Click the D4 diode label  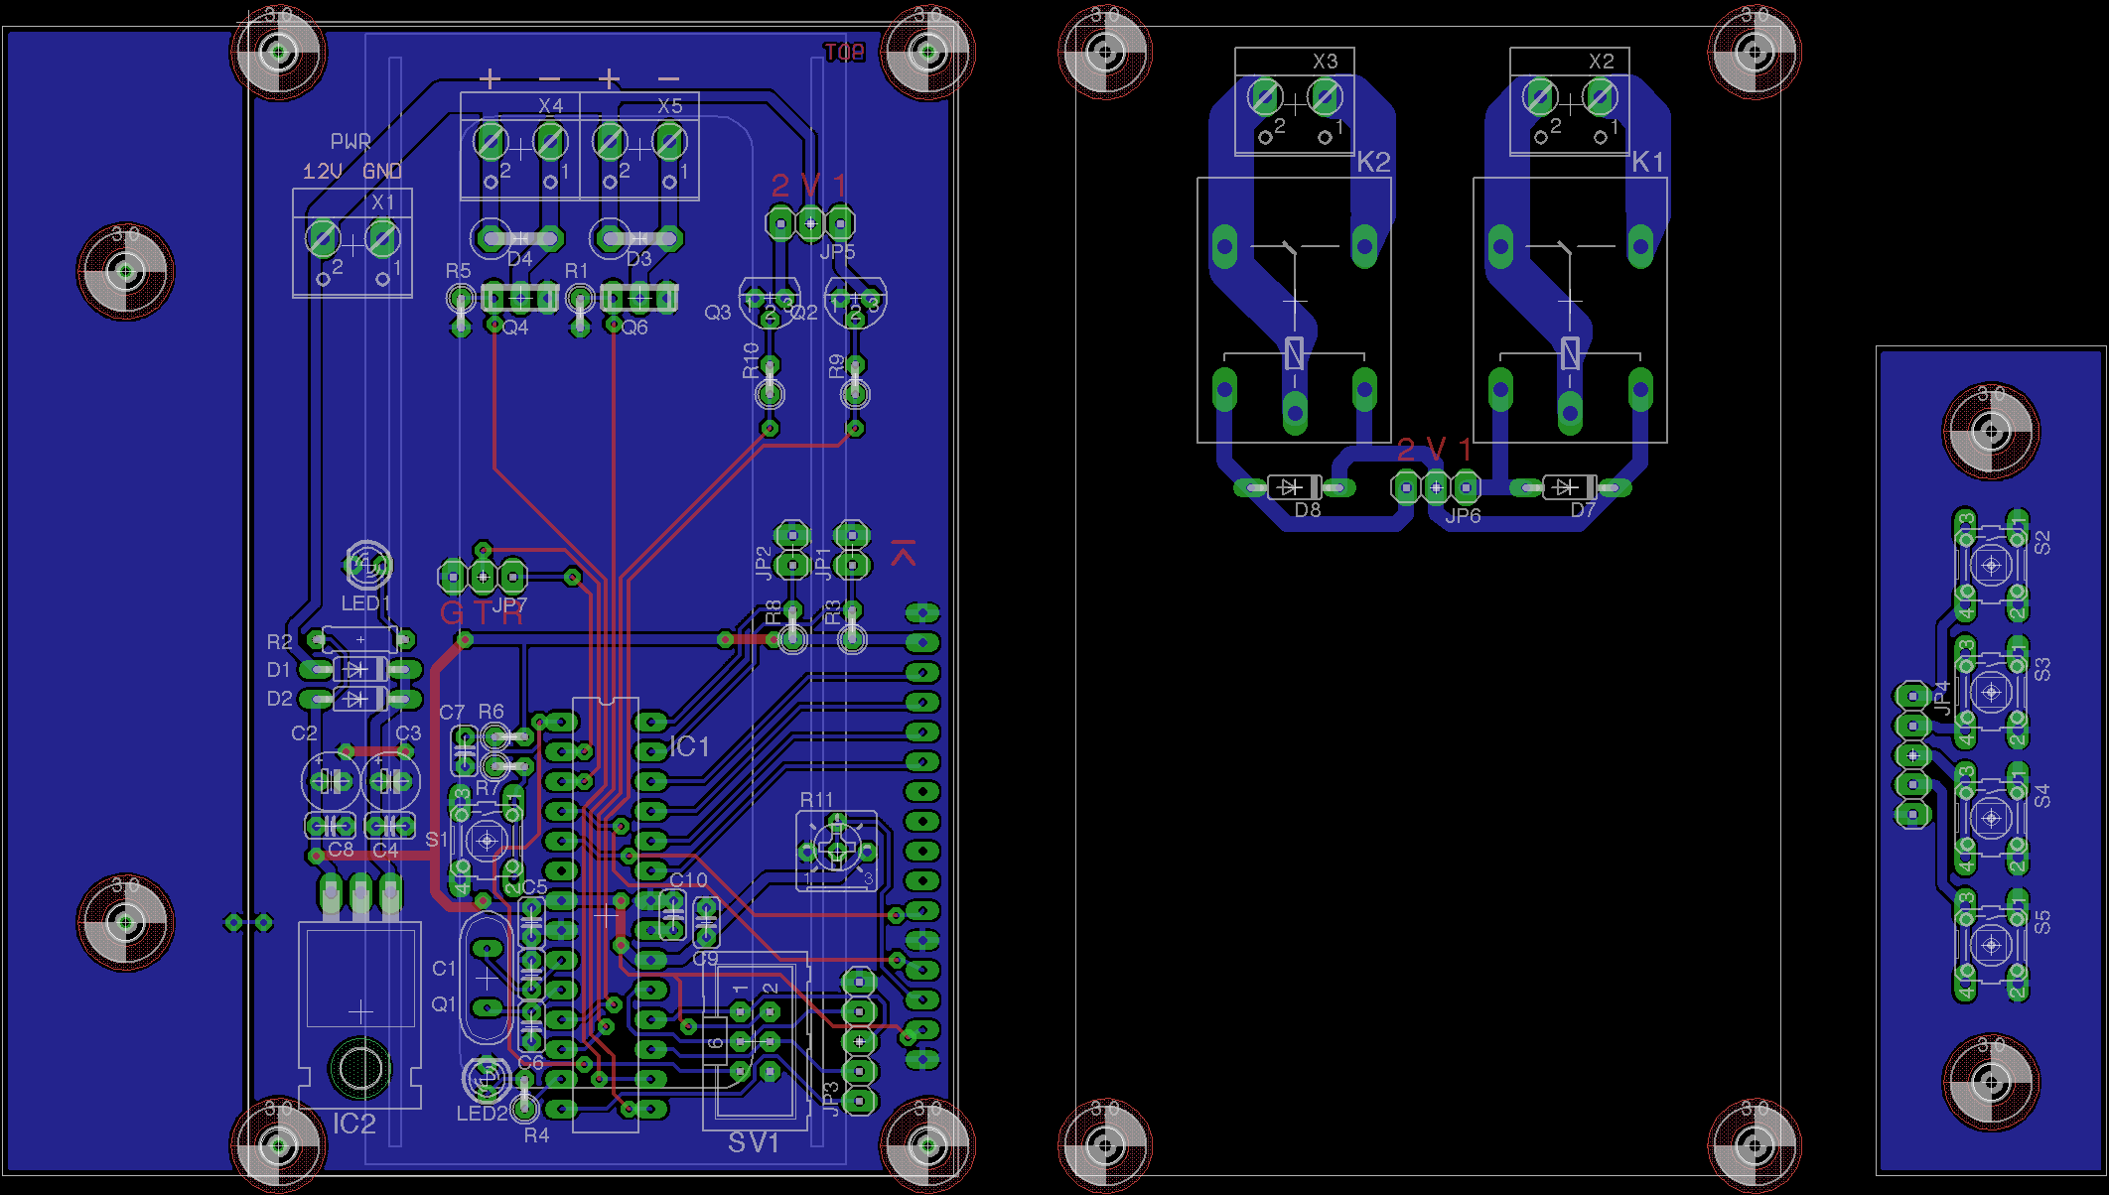point(519,258)
